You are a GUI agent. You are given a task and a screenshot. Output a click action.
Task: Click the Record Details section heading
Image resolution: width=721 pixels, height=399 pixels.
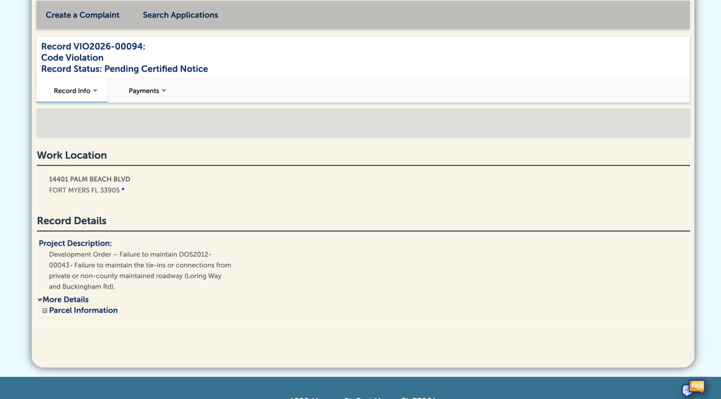click(x=72, y=221)
